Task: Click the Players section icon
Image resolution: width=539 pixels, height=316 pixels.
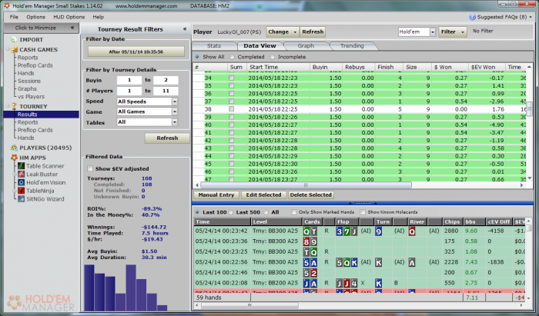Action: 13,148
